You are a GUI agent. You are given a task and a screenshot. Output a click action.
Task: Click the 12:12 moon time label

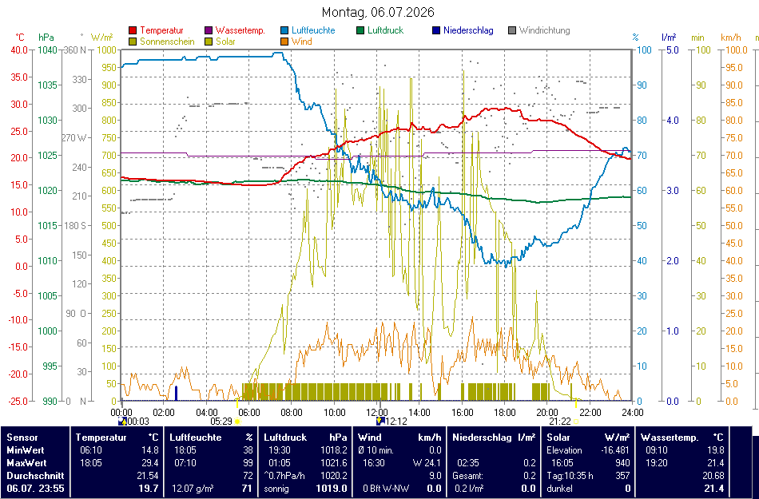[x=396, y=422]
